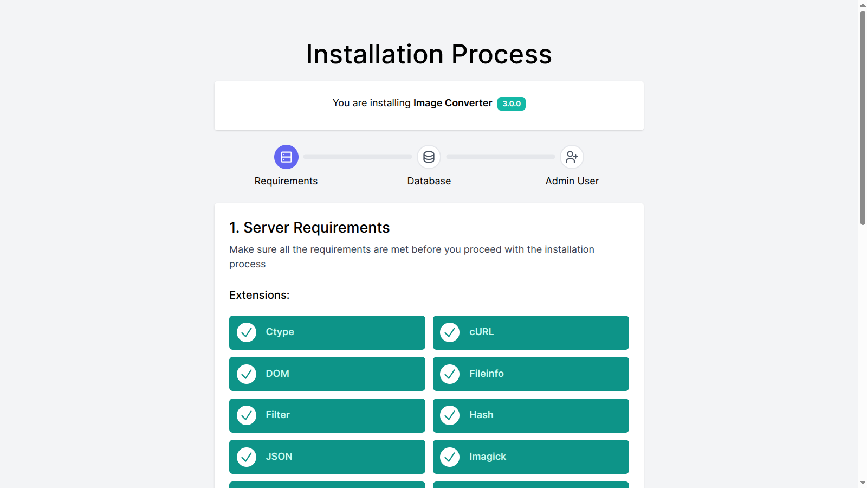The height and width of the screenshot is (488, 867).
Task: Click the Hash checkmark icon
Action: coord(450,415)
